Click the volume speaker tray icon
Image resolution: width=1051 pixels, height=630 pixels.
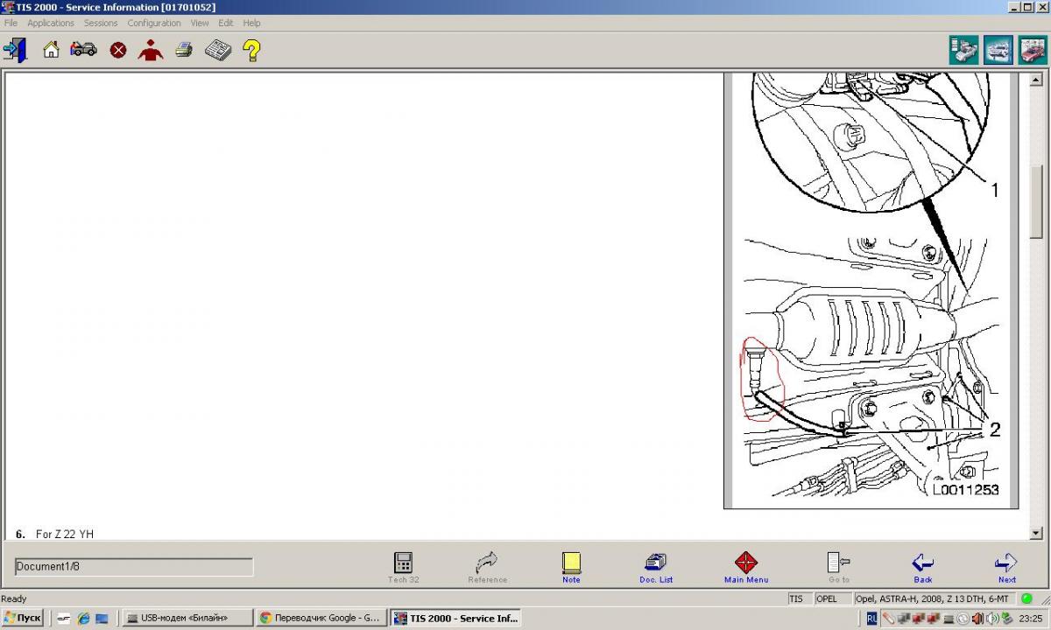992,618
